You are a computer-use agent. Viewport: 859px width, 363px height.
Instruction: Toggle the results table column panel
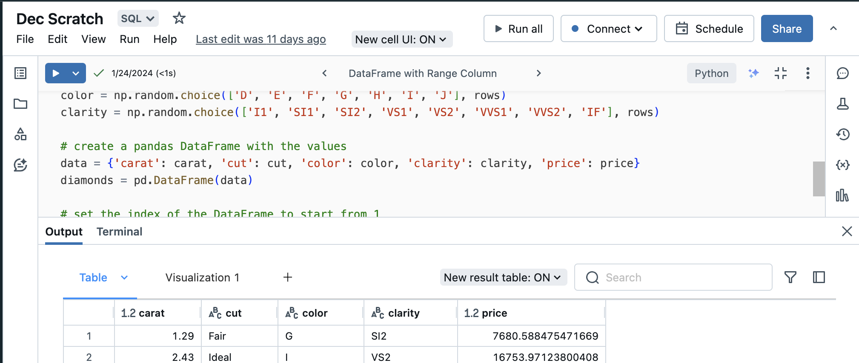pos(819,277)
